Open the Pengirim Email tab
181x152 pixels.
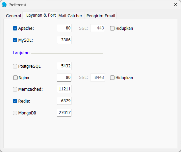(101, 16)
